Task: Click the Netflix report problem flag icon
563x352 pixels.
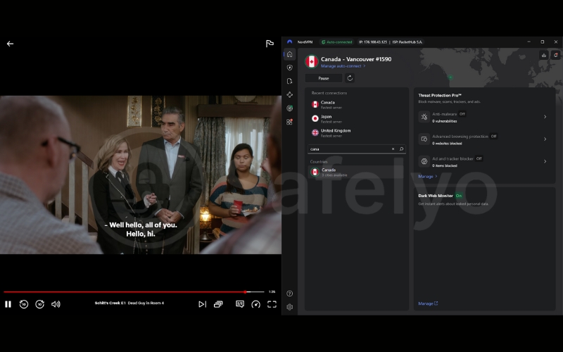Action: point(270,44)
